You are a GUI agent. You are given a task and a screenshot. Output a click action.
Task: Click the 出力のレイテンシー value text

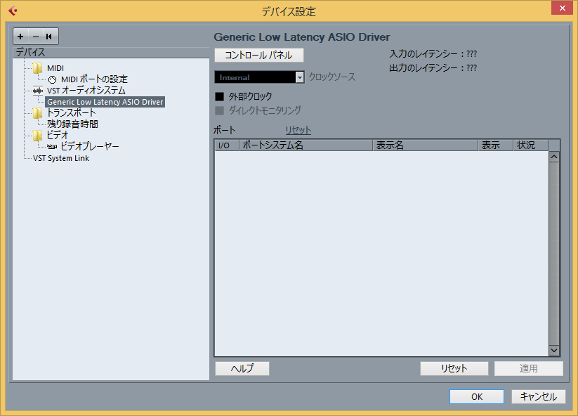471,68
